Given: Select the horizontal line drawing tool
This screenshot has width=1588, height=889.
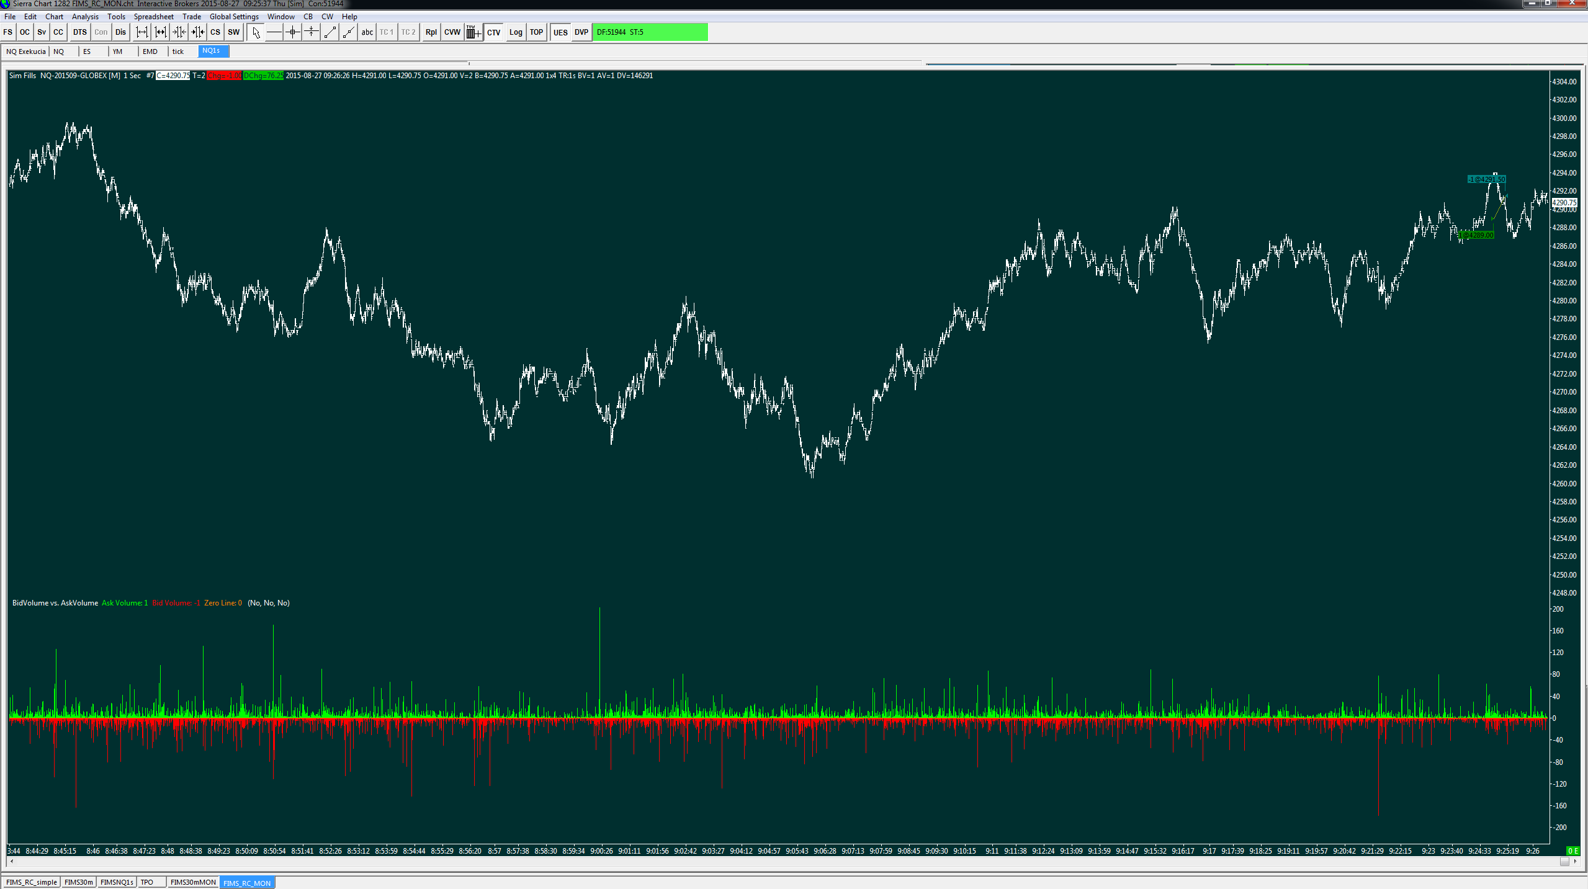Looking at the screenshot, I should 274,32.
